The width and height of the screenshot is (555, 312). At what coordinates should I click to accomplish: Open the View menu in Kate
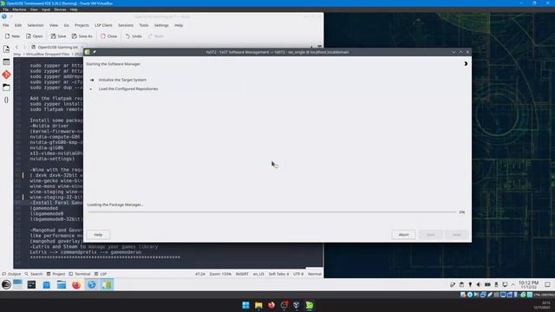[54, 25]
